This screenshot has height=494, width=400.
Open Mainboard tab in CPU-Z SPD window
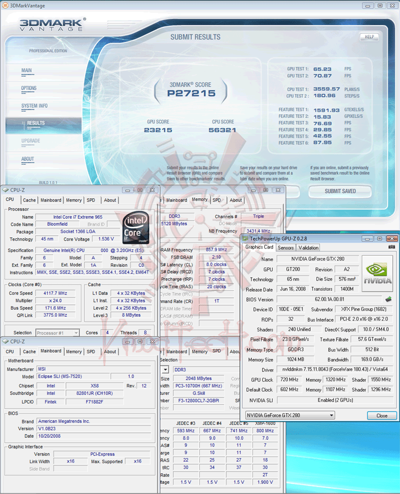point(176,352)
